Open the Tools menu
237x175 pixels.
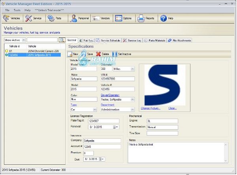pyautogui.click(x=17, y=10)
